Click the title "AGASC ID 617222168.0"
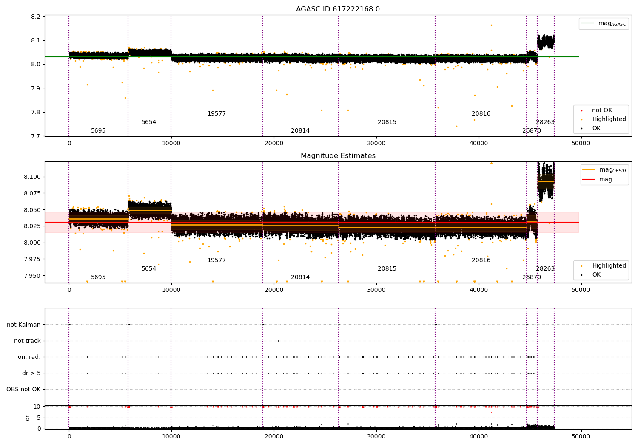Viewport: 638px width, 446px height. pyautogui.click(x=338, y=9)
